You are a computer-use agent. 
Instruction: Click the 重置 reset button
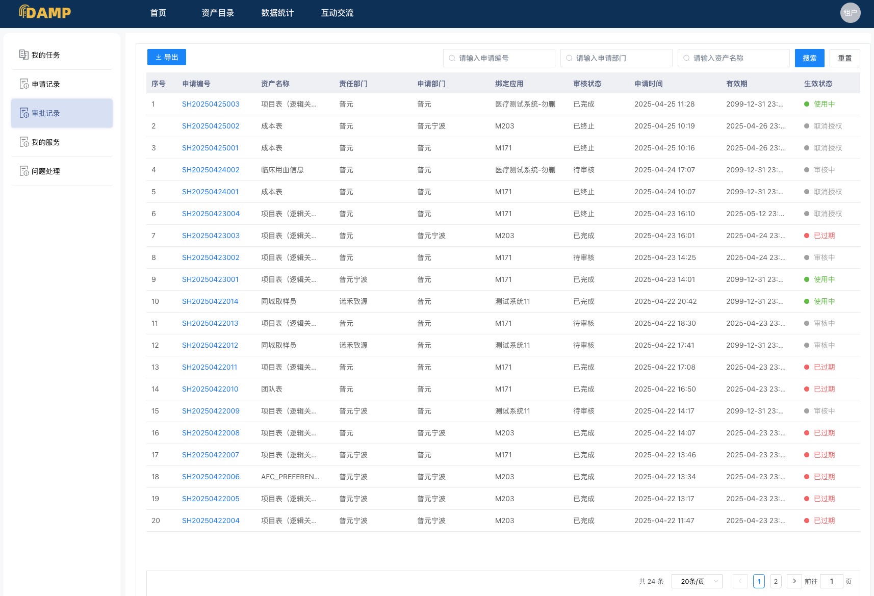pos(844,58)
